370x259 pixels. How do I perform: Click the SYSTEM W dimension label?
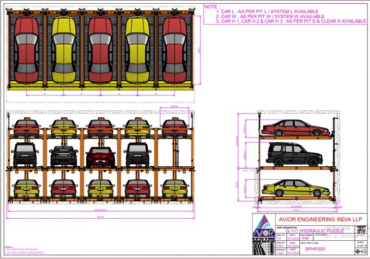click(x=100, y=210)
